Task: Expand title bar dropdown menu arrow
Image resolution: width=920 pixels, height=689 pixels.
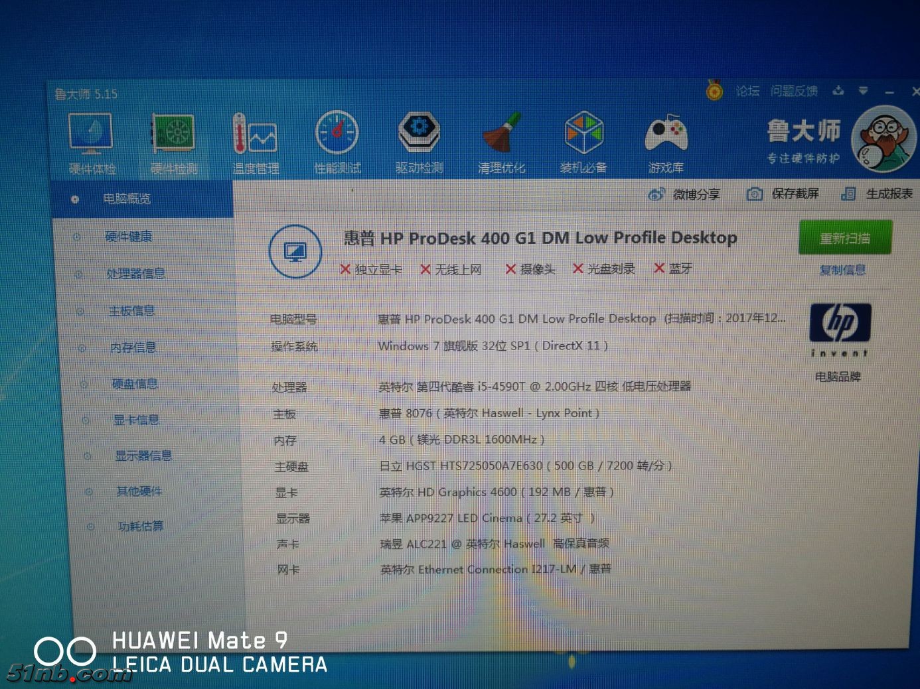Action: [x=863, y=91]
